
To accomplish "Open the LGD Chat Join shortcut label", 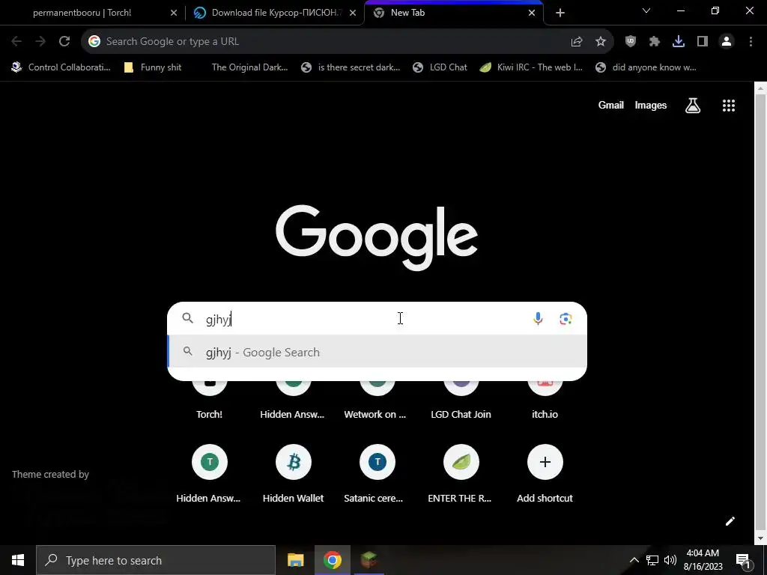I will pos(461,414).
